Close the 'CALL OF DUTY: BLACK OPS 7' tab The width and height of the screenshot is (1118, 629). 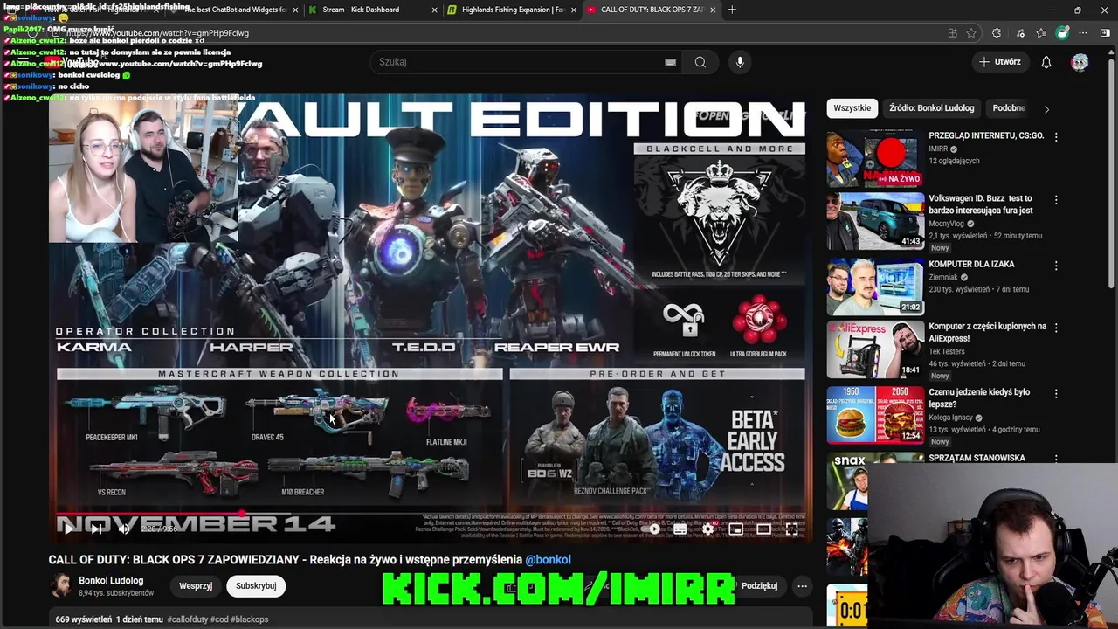714,10
